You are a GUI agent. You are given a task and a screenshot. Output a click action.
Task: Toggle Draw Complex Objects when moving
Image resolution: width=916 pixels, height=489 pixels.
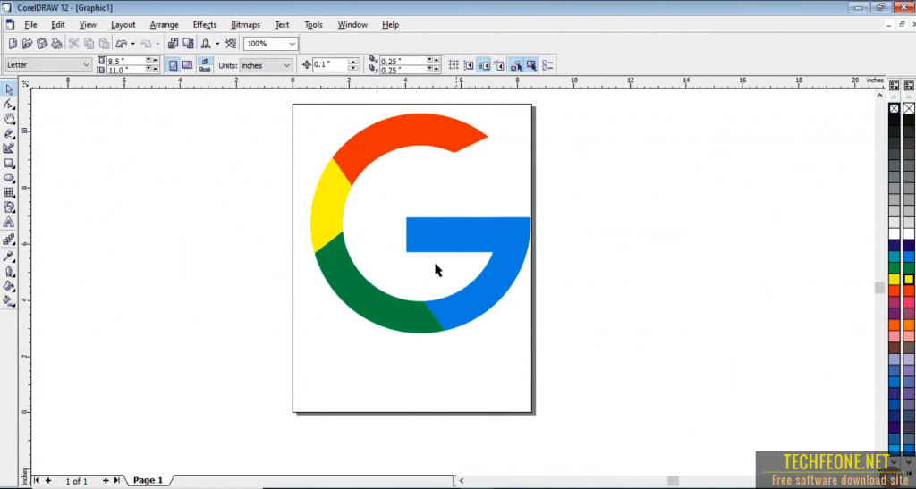[x=516, y=65]
